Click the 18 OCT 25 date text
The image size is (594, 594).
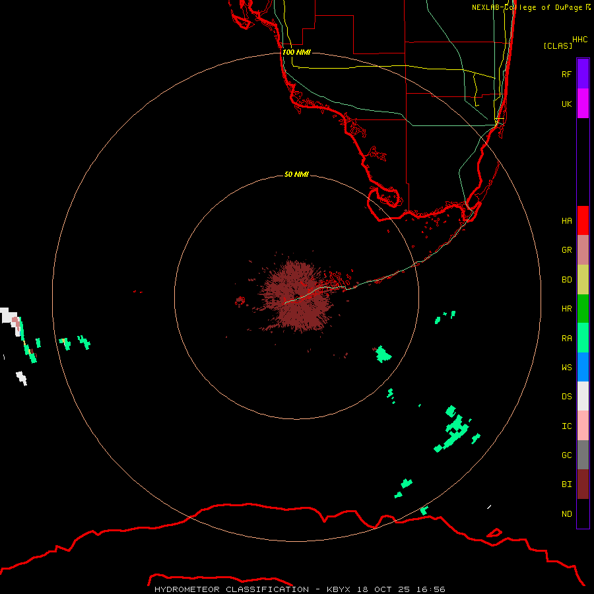(x=383, y=589)
